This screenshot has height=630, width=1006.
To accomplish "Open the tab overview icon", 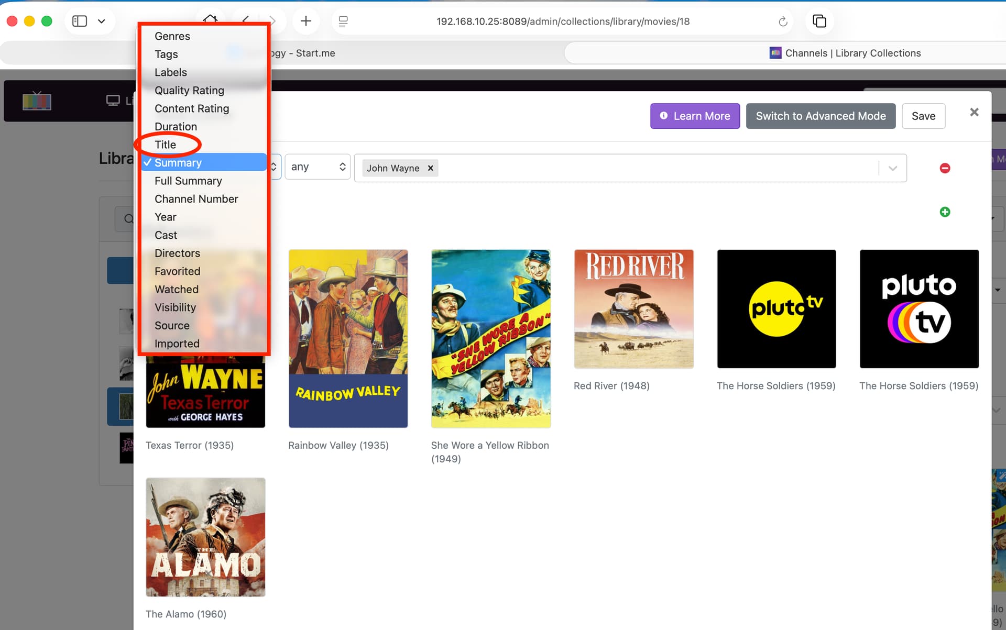I will [819, 21].
